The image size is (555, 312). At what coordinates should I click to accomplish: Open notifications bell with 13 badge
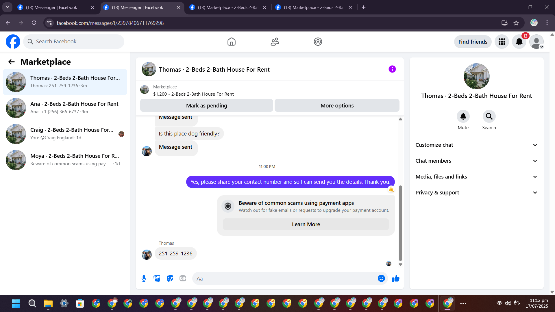click(519, 42)
